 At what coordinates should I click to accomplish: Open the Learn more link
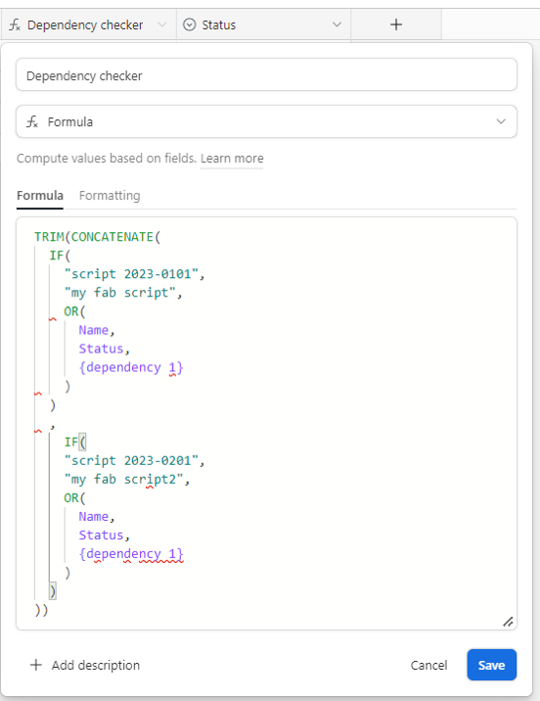tap(232, 159)
